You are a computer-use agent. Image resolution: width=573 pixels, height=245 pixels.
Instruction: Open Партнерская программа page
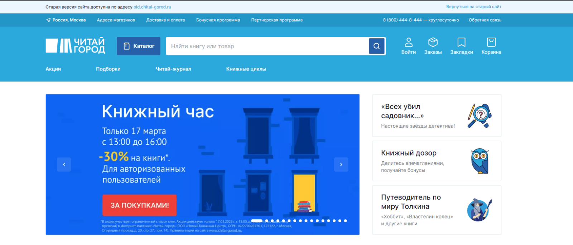[277, 20]
